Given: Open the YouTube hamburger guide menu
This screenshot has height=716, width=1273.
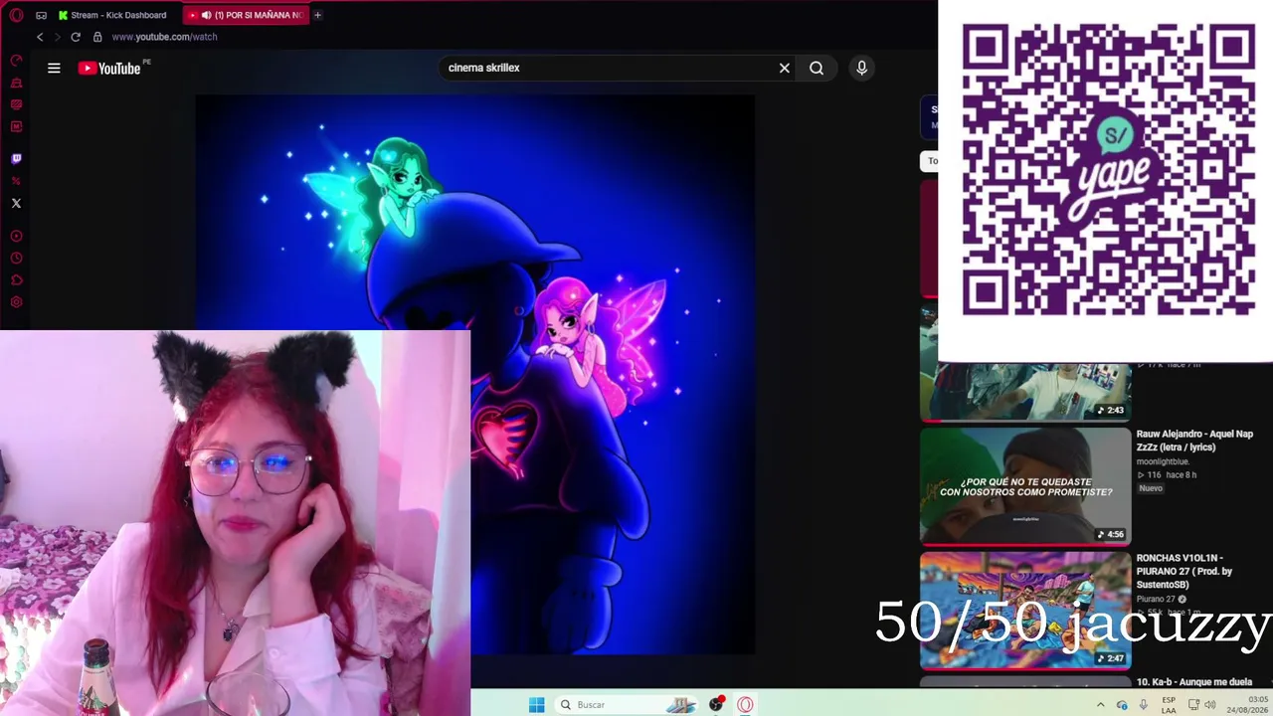Looking at the screenshot, I should tap(54, 68).
